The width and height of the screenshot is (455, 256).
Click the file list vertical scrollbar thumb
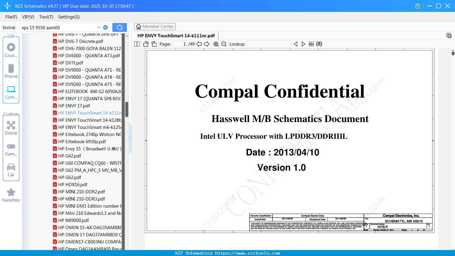pos(127,110)
